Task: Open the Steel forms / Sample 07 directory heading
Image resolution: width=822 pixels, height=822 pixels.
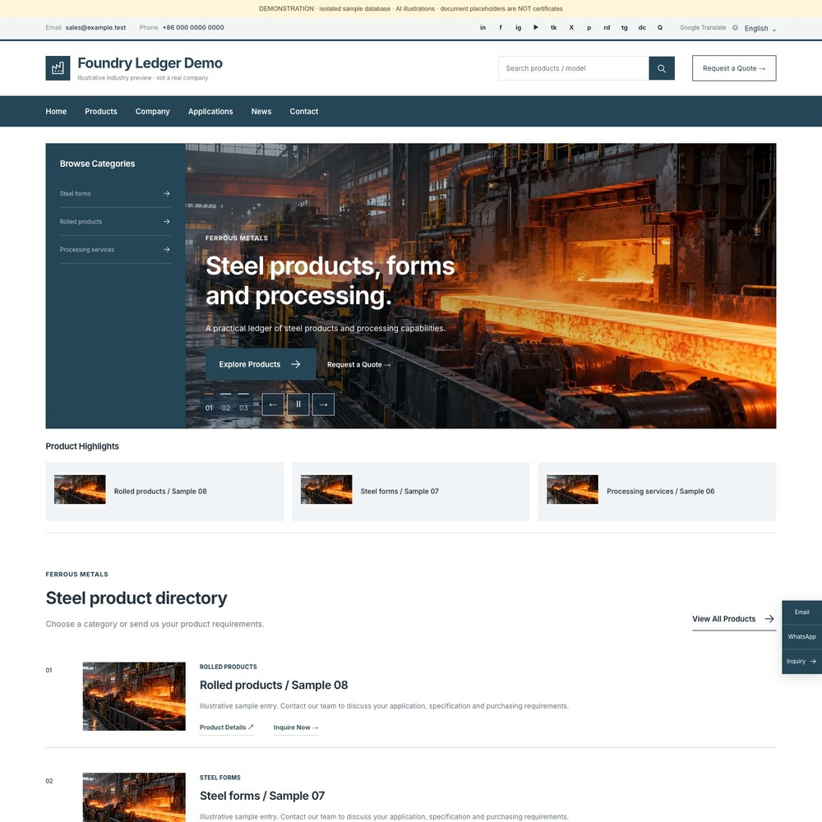Action: [x=262, y=796]
